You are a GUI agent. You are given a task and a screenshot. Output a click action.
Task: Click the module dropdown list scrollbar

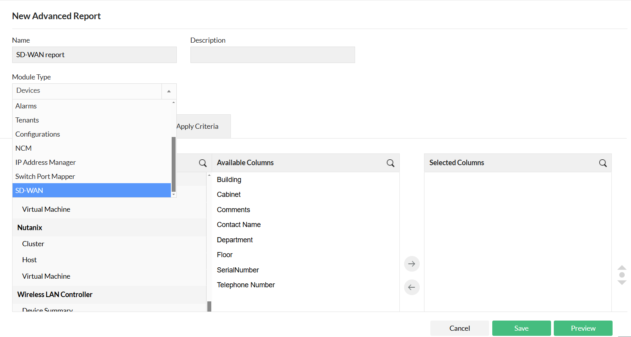pos(174,164)
